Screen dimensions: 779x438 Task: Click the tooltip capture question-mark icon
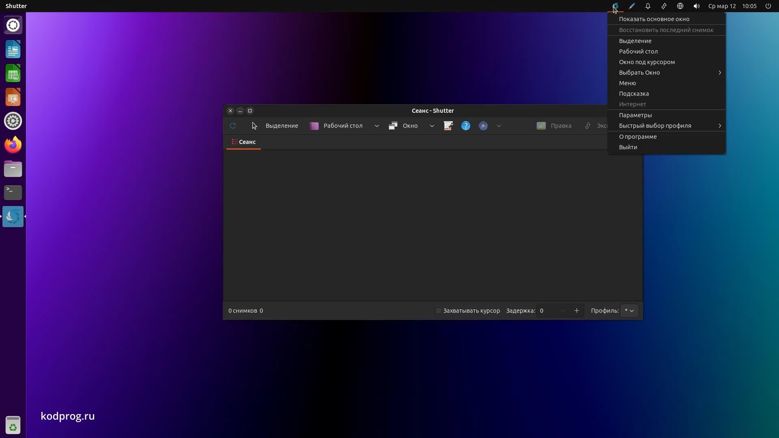click(x=466, y=126)
